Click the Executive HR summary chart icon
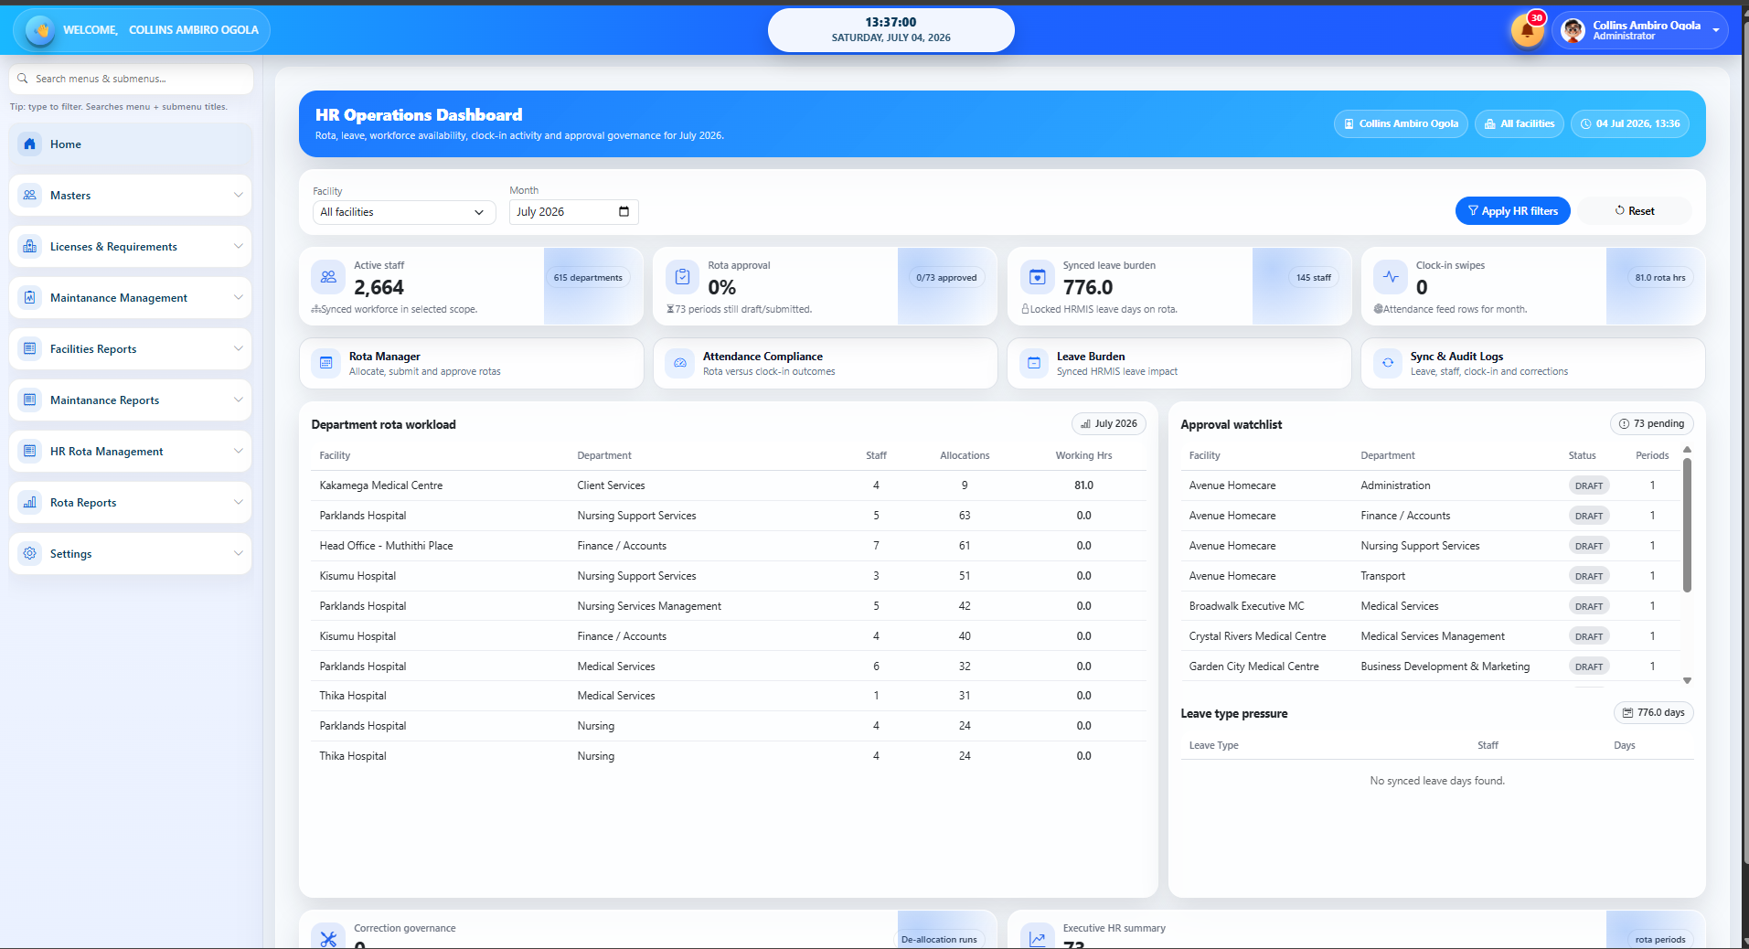Screen dimensions: 1749x949 click(x=1037, y=938)
